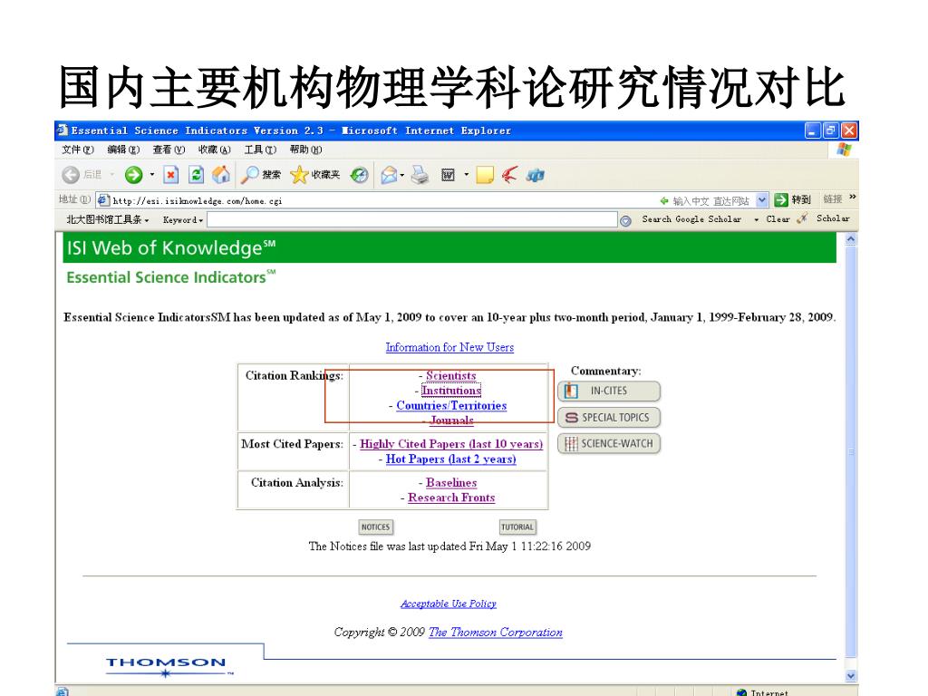Open the address bar dropdown arrow
Viewport: 928px width, 696px height.
pyautogui.click(x=761, y=200)
